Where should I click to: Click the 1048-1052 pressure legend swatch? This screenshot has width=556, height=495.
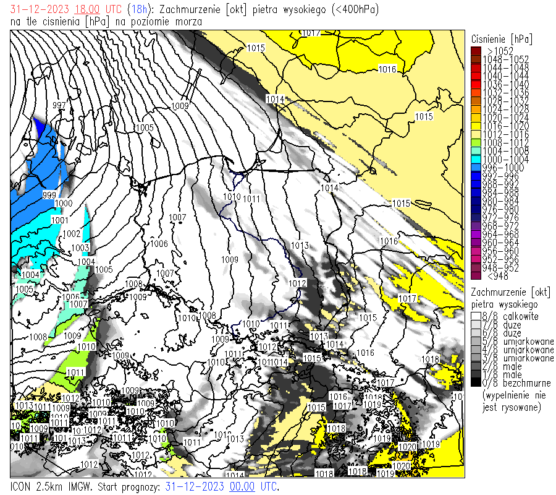(476, 59)
